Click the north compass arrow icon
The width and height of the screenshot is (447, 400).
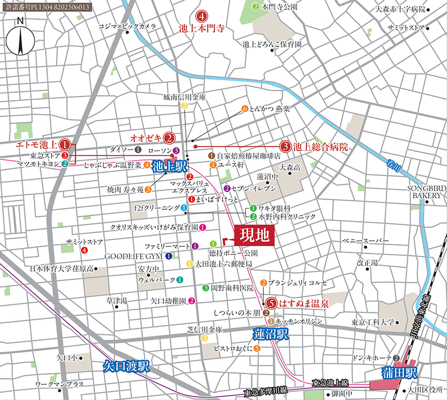coord(20,40)
